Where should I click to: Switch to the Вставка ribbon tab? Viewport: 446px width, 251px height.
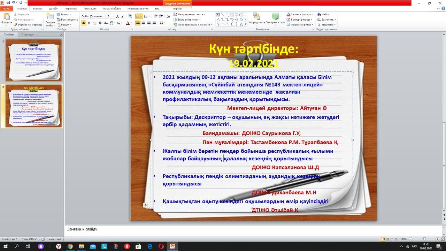(x=37, y=8)
